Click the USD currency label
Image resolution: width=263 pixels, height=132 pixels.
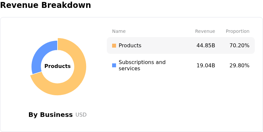click(81, 115)
